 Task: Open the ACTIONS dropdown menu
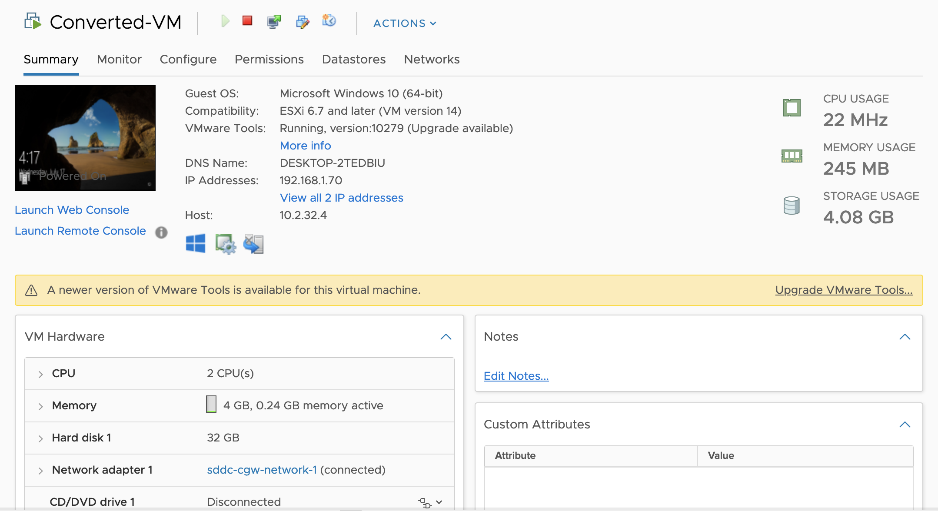404,23
